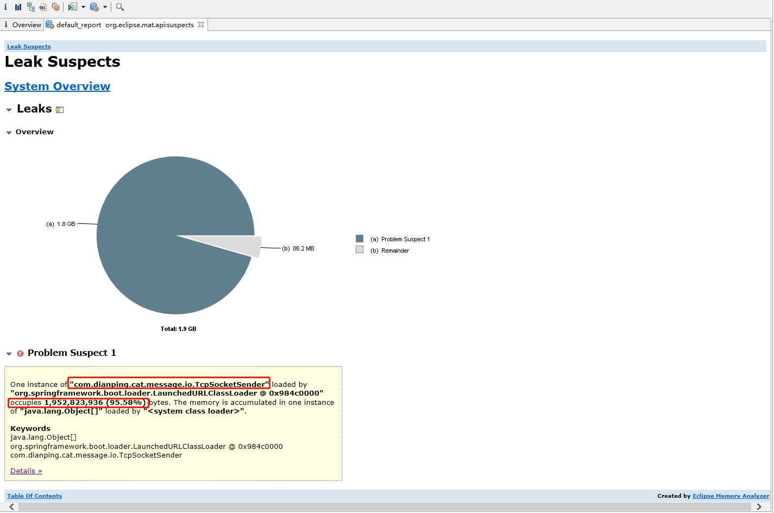Open the System Overview link
774x513 pixels.
(57, 86)
